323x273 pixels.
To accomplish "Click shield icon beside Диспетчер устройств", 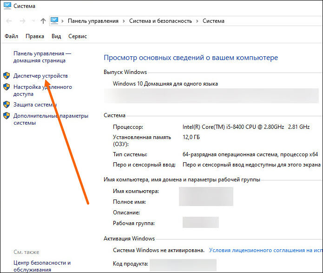I will [x=7, y=76].
